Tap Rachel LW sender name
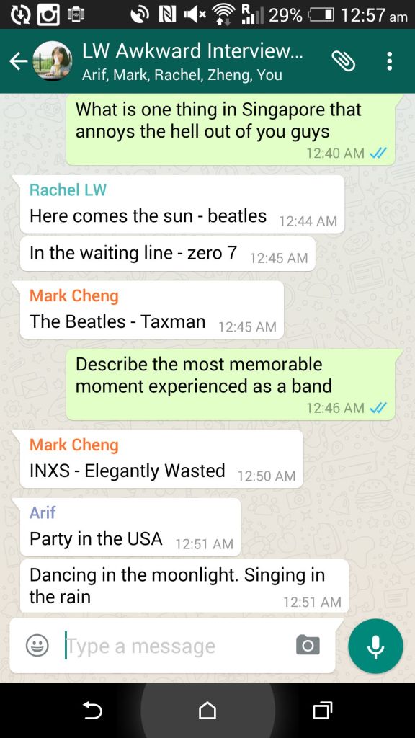The height and width of the screenshot is (738, 415). pos(68,190)
